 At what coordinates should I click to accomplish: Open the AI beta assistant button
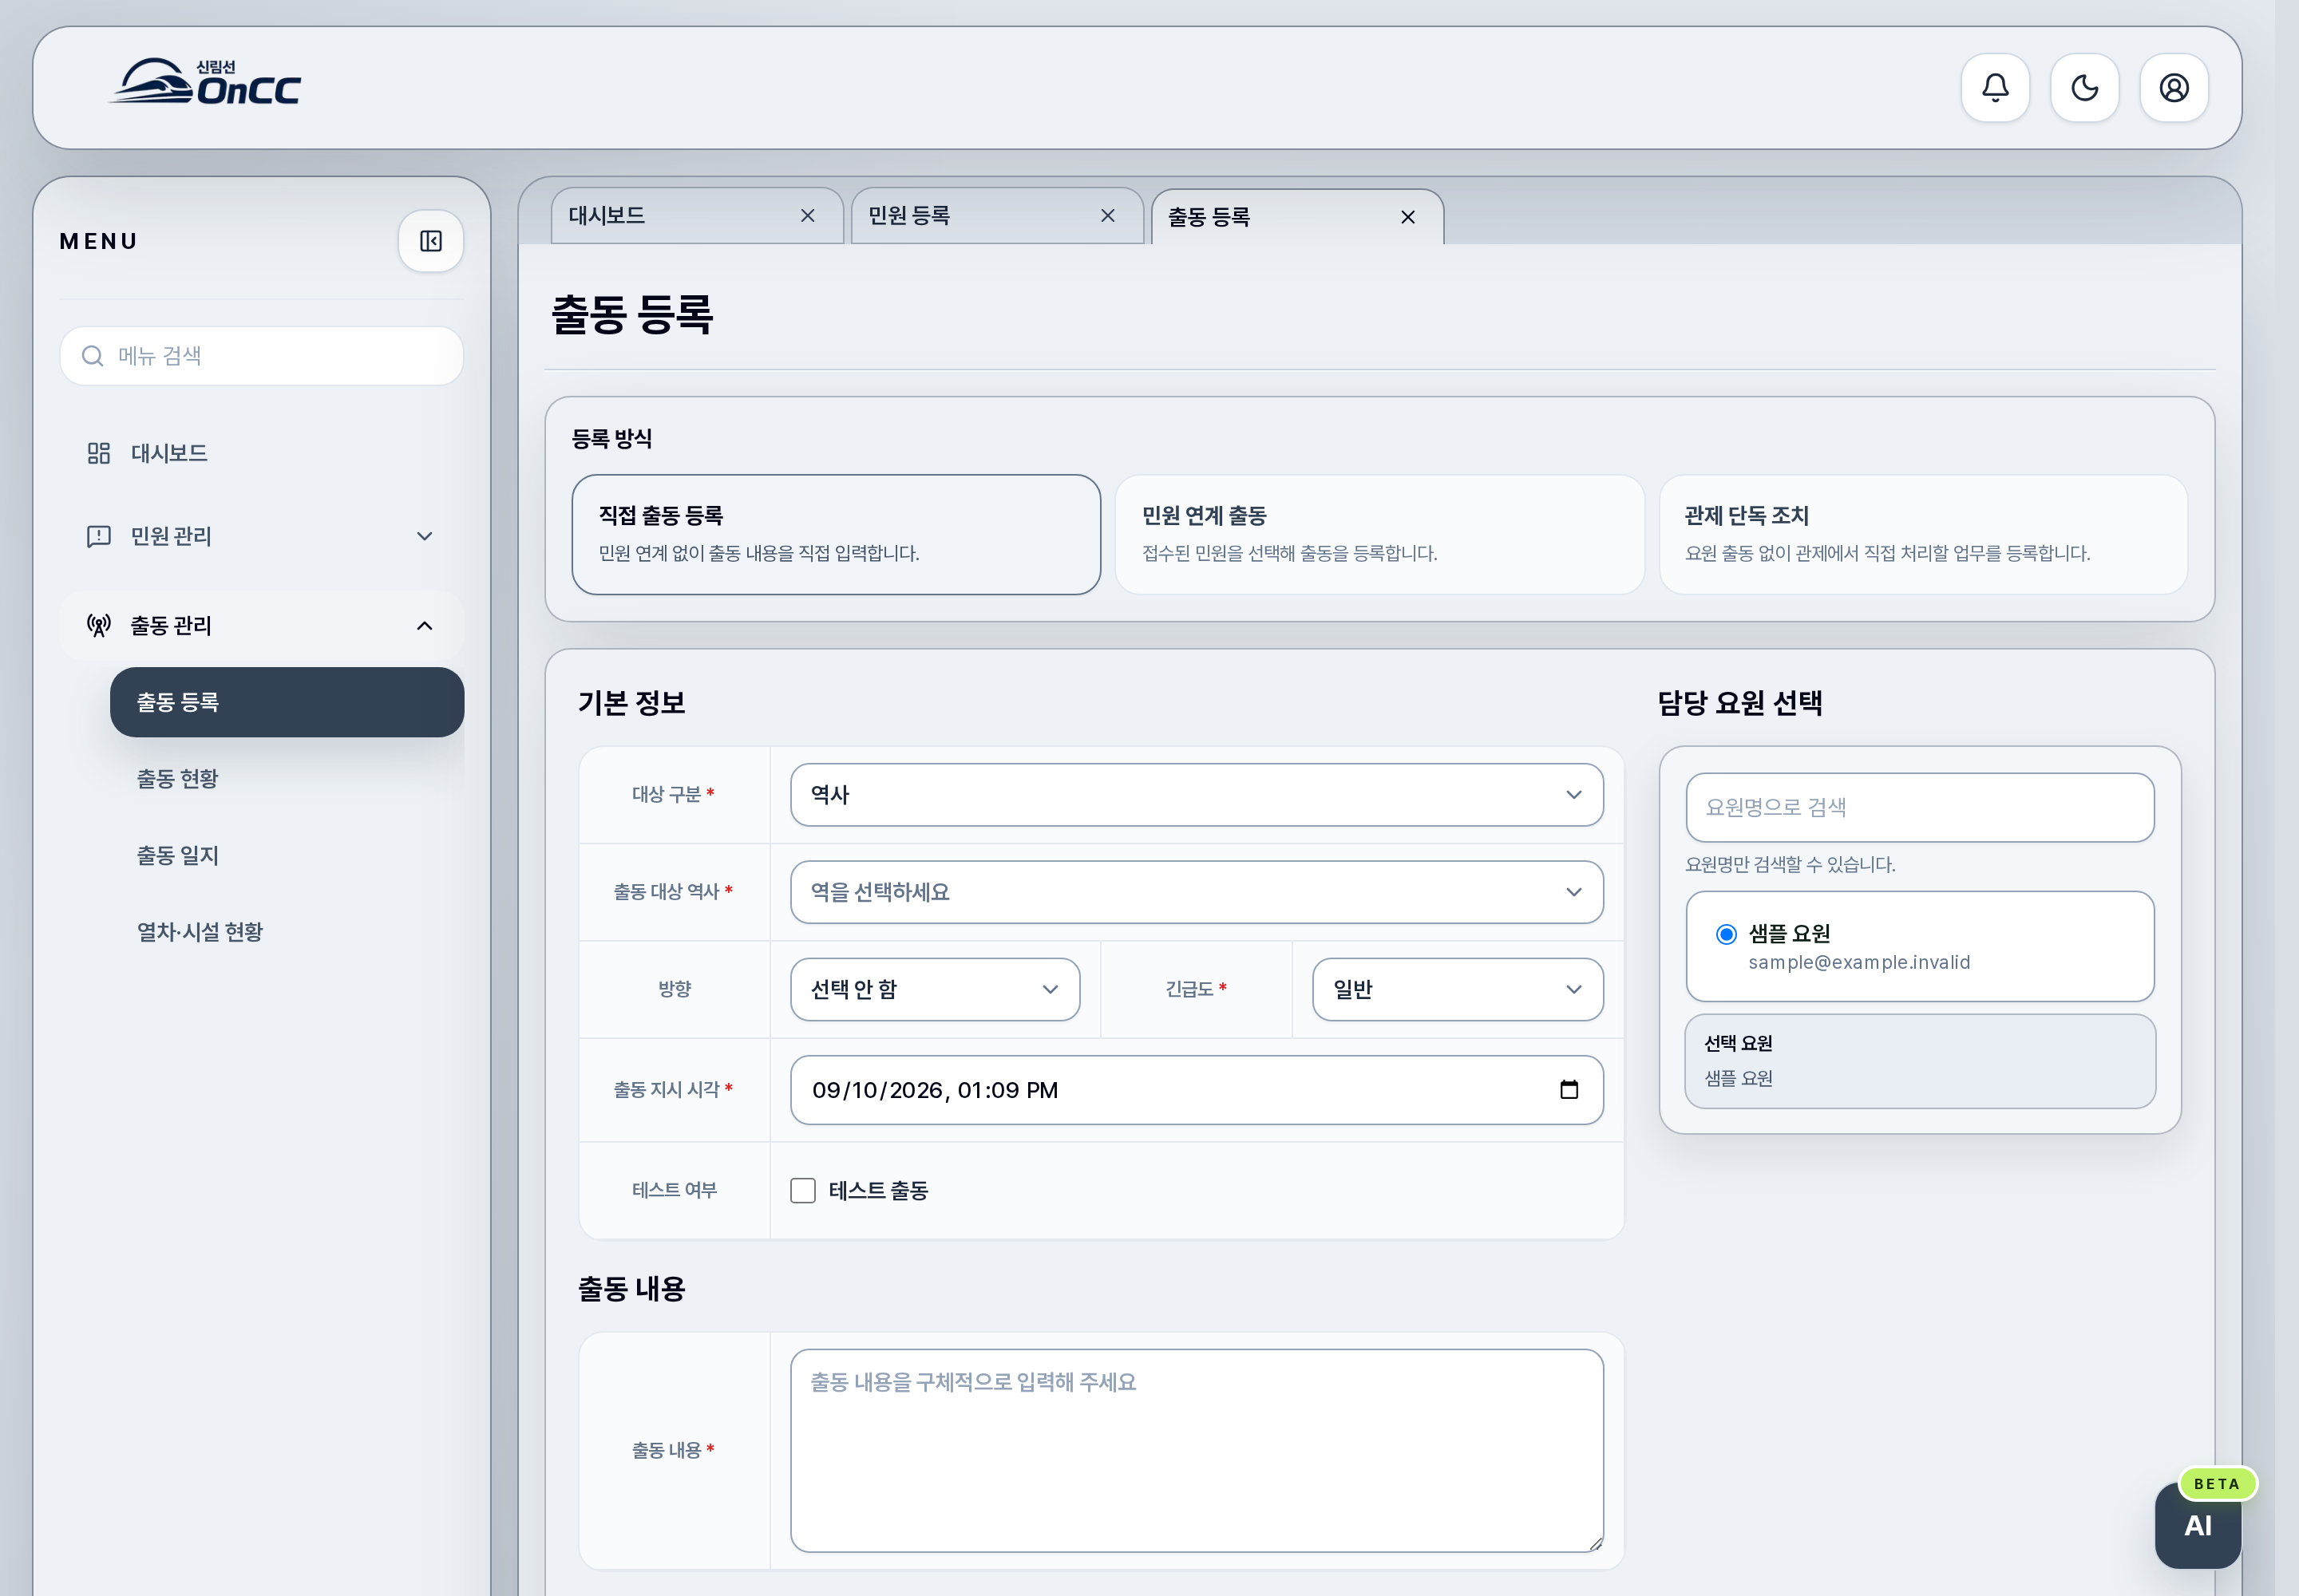tap(2198, 1525)
